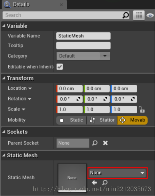Browse to Static Mesh asset magnifier icon
The width and height of the screenshot is (155, 196).
pyautogui.click(x=105, y=183)
